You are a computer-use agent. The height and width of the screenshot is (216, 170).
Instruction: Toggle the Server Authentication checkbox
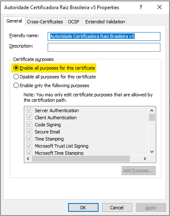pos(29,110)
